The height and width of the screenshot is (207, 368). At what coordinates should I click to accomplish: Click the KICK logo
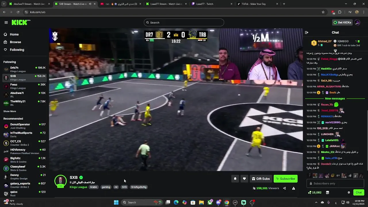pyautogui.click(x=21, y=22)
